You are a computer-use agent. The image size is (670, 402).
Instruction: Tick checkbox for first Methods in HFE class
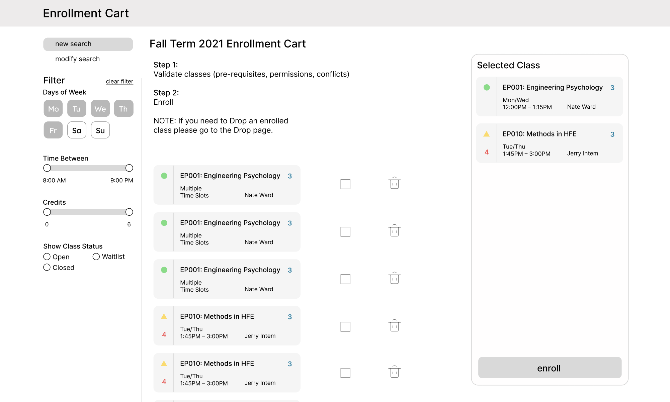tap(345, 327)
